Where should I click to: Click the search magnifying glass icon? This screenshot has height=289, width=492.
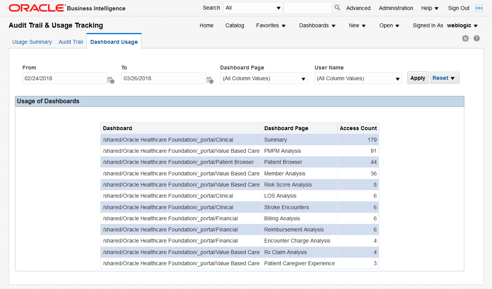click(x=337, y=8)
